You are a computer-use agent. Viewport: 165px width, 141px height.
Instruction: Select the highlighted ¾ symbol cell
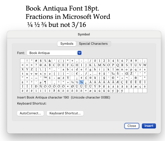point(81,82)
